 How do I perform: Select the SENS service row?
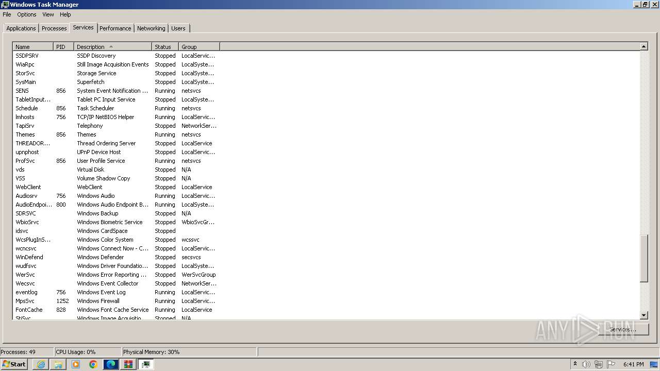coord(116,91)
